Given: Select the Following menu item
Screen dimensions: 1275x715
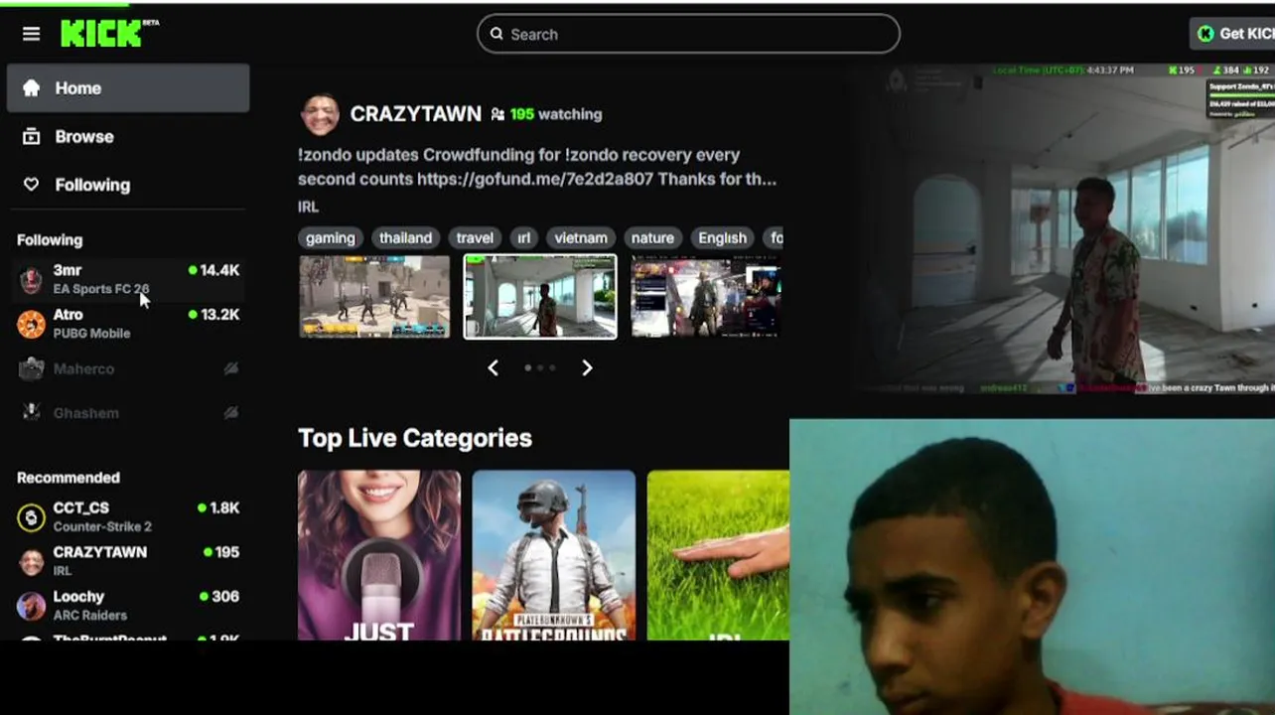Looking at the screenshot, I should click(x=128, y=185).
